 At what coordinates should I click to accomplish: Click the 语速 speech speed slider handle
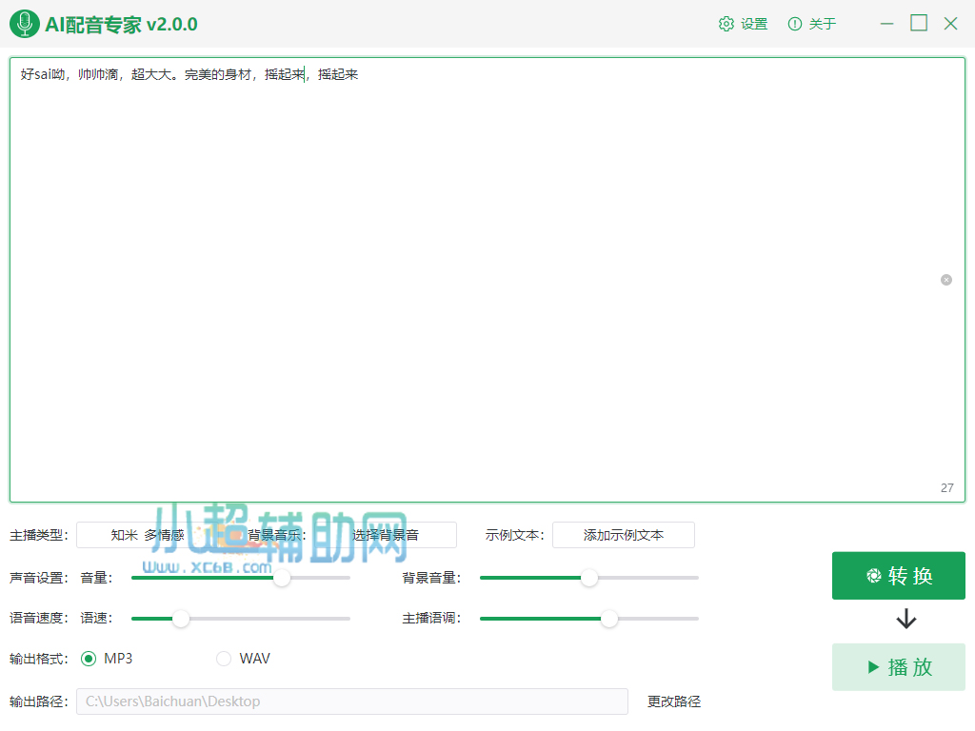(181, 619)
